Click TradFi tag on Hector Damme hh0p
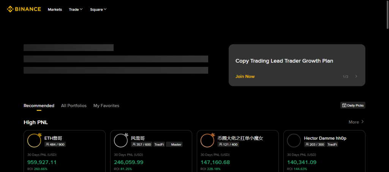The image size is (389, 172). (x=332, y=144)
